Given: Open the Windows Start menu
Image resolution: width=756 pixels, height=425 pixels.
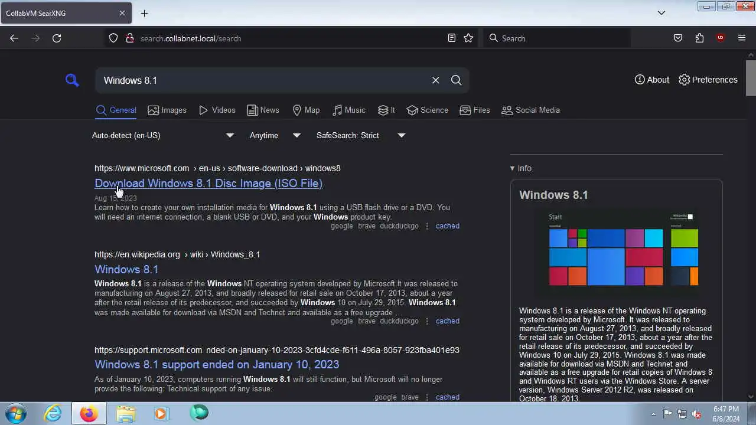Looking at the screenshot, I should tap(15, 413).
